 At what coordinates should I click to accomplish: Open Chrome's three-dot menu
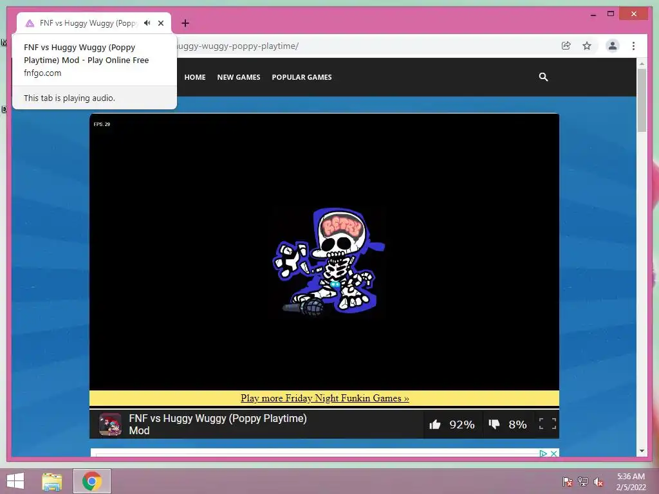[634, 46]
